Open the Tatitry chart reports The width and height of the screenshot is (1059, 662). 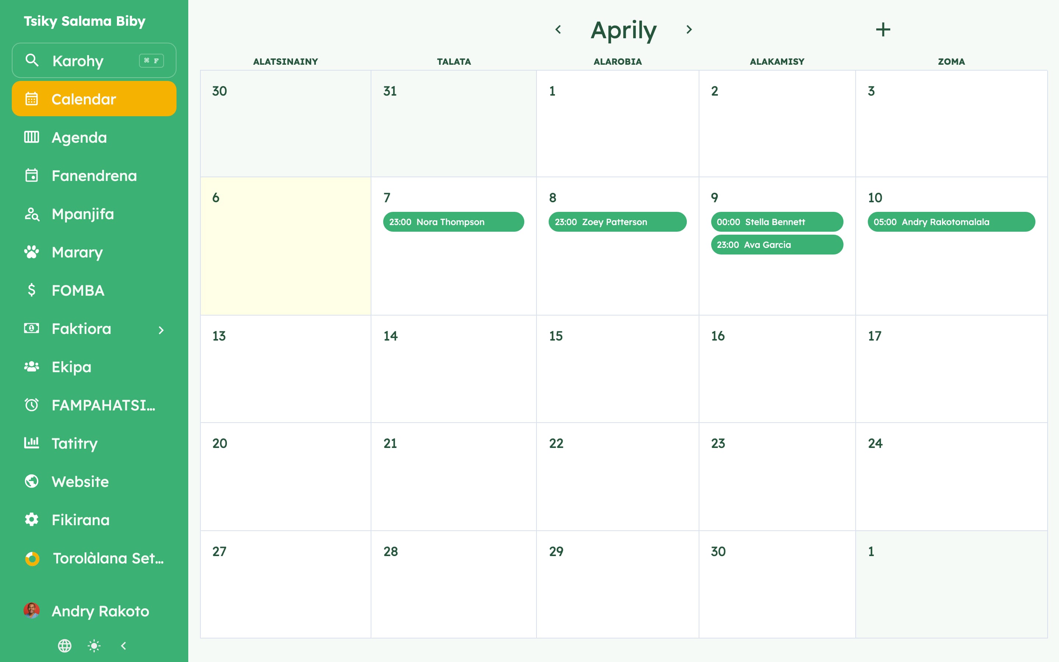[94, 444]
